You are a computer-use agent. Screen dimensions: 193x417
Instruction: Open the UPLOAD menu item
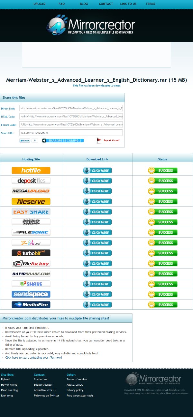click(39, 4)
